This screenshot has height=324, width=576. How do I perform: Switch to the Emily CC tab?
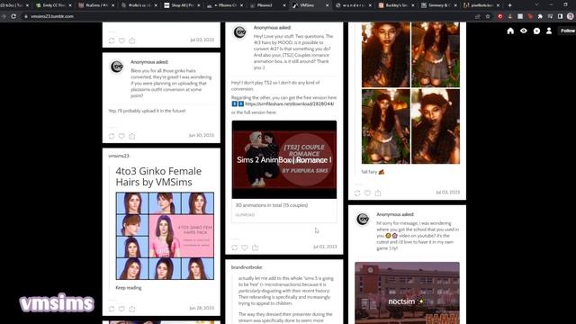click(x=55, y=5)
